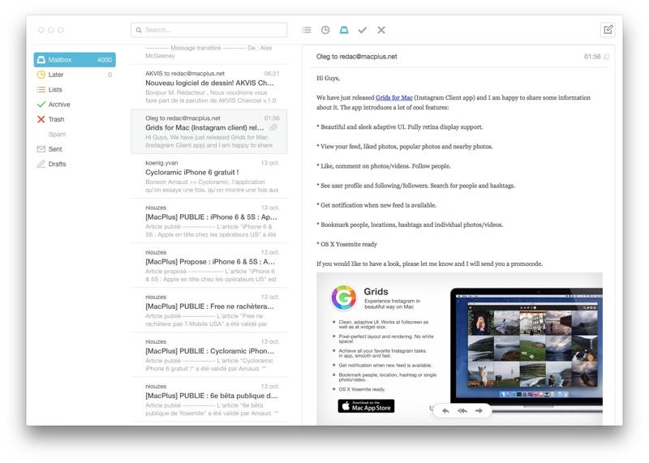This screenshot has height=463, width=649.
Task: Open the Sent folder label
Action: click(x=55, y=149)
